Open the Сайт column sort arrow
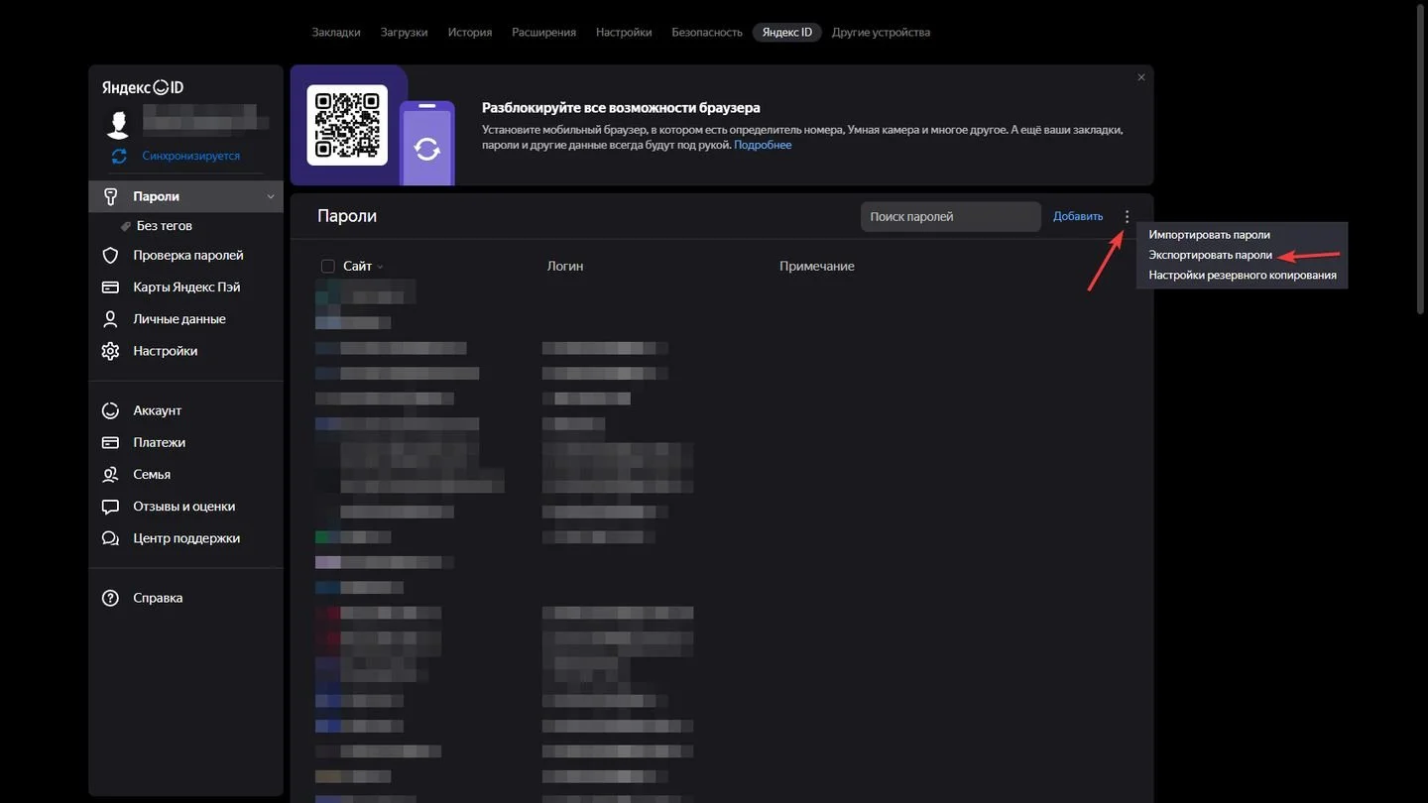This screenshot has height=803, width=1428. coord(380,267)
